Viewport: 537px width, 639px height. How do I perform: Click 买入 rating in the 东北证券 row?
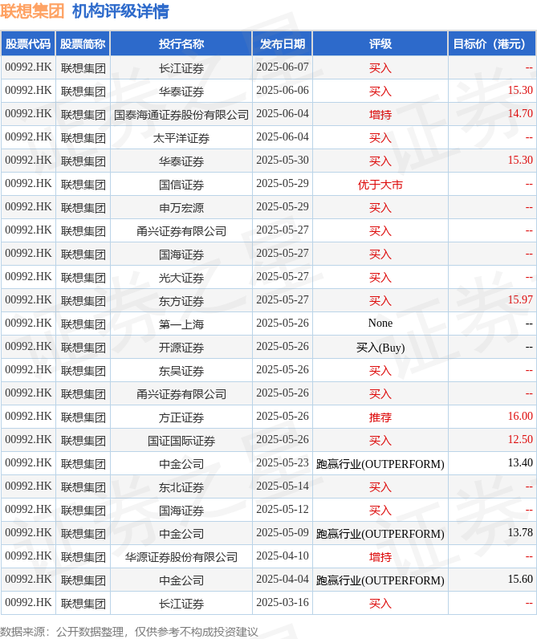click(x=380, y=486)
